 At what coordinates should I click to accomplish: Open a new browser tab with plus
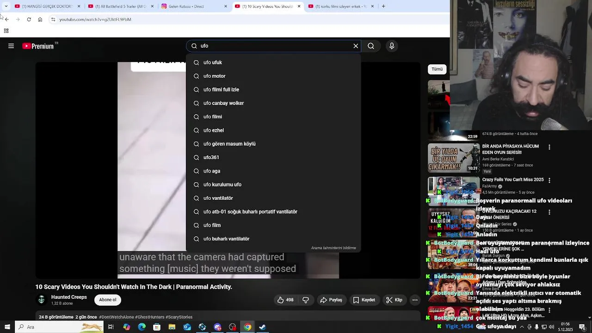tap(383, 6)
